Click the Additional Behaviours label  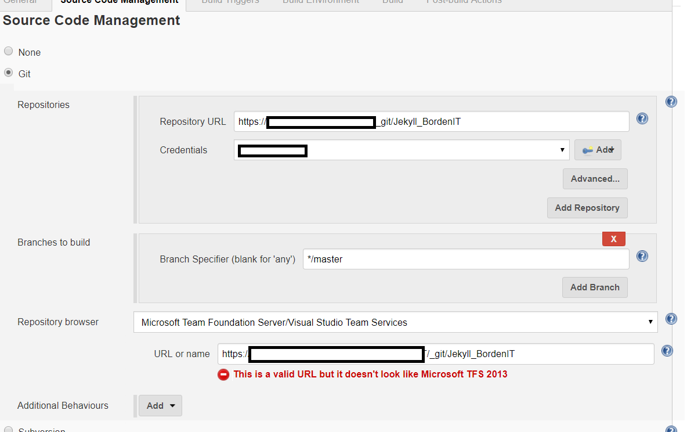pyautogui.click(x=63, y=406)
